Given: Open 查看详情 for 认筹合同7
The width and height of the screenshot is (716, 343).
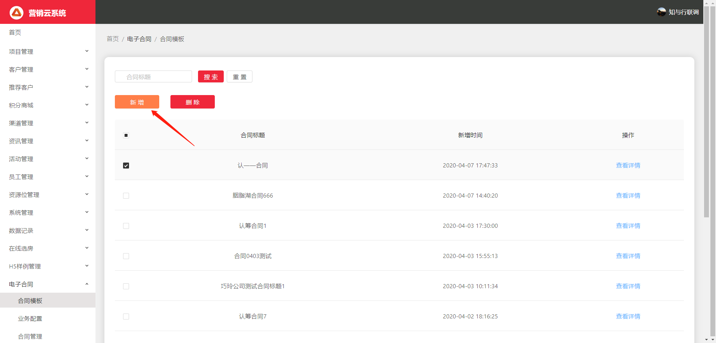Looking at the screenshot, I should tap(628, 316).
